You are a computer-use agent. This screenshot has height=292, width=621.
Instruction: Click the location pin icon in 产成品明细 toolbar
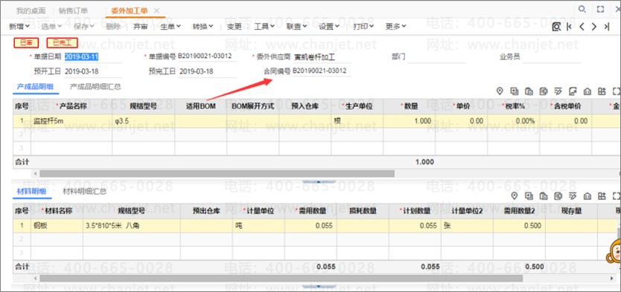[500, 91]
